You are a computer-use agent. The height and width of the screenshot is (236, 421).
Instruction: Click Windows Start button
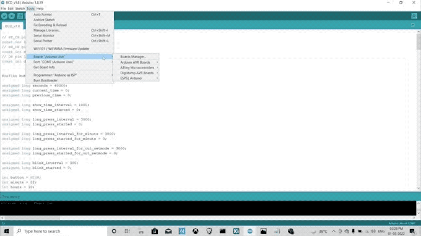6,231
